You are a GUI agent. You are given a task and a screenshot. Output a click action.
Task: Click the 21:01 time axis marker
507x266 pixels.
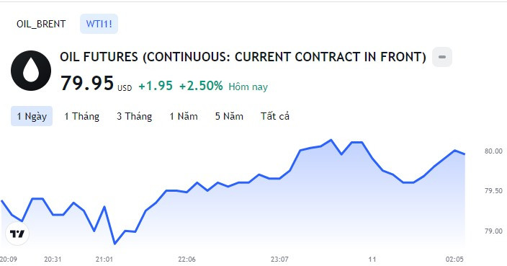pyautogui.click(x=104, y=260)
